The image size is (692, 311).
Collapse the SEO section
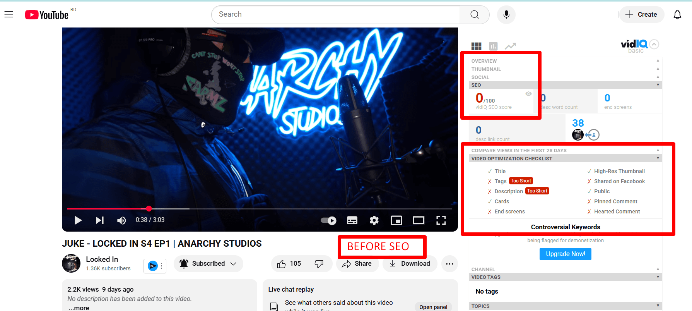[565, 85]
